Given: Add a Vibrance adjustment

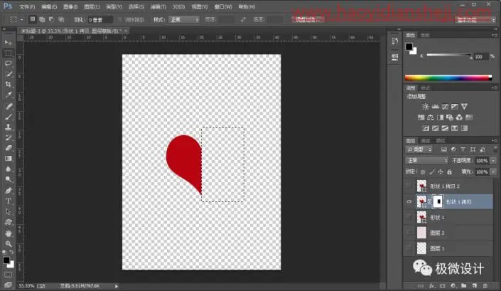Looking at the screenshot, I should tap(464, 107).
